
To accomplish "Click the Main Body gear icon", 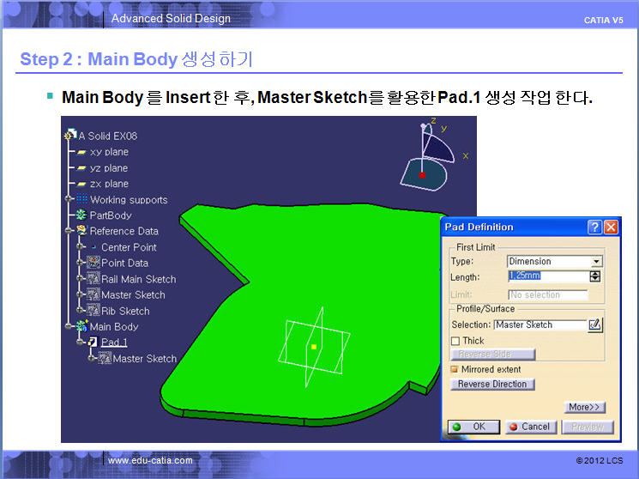I will tap(82, 327).
